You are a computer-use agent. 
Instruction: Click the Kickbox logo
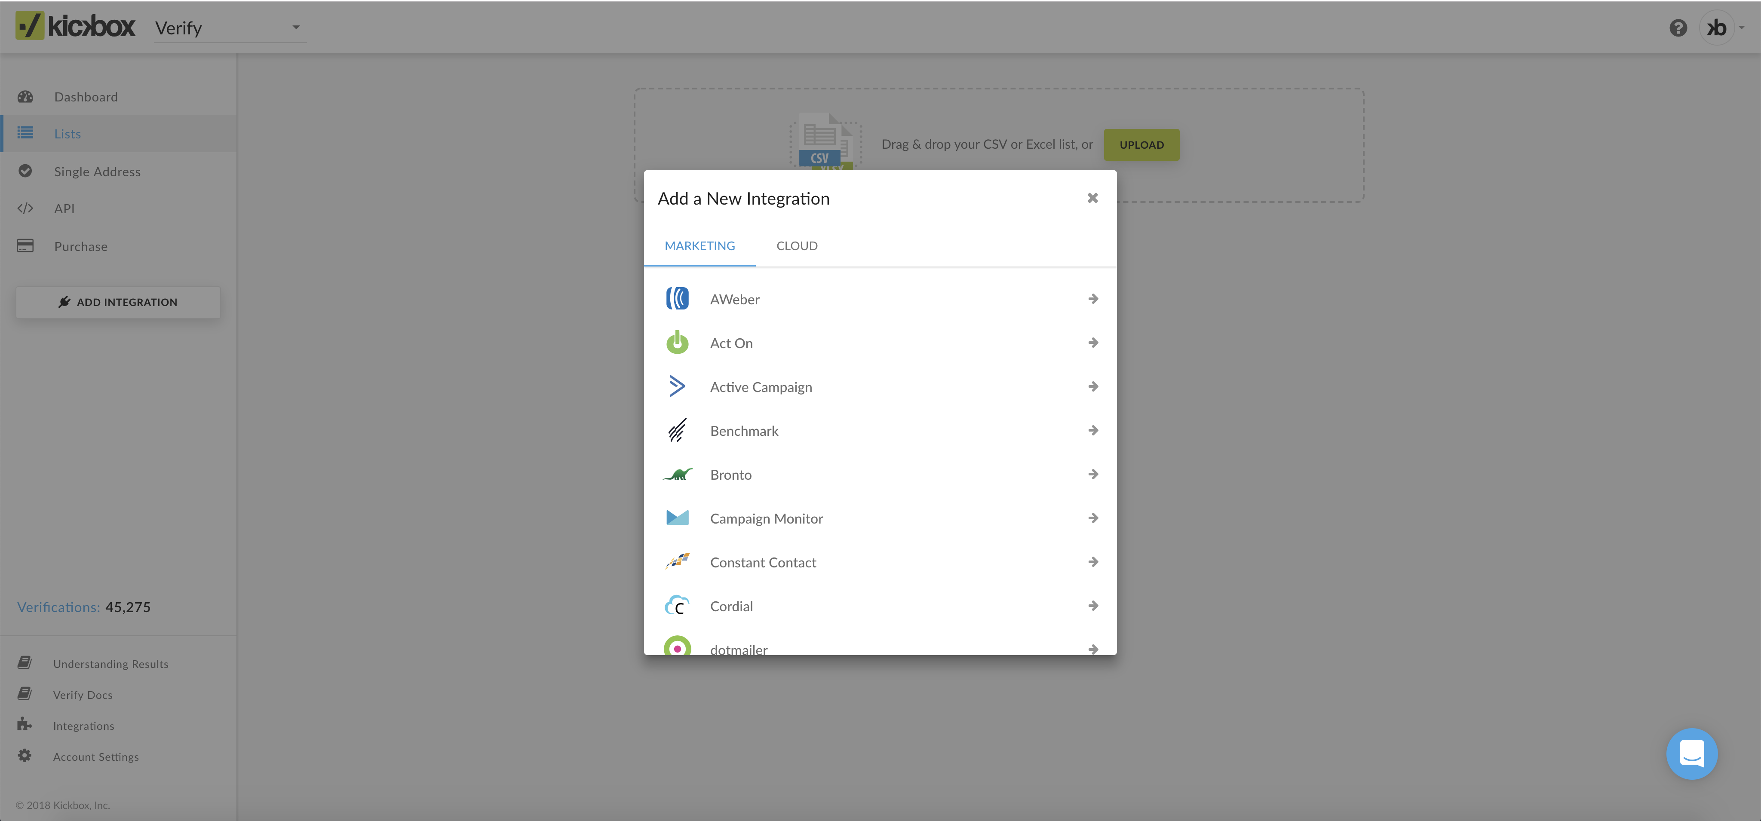[75, 26]
